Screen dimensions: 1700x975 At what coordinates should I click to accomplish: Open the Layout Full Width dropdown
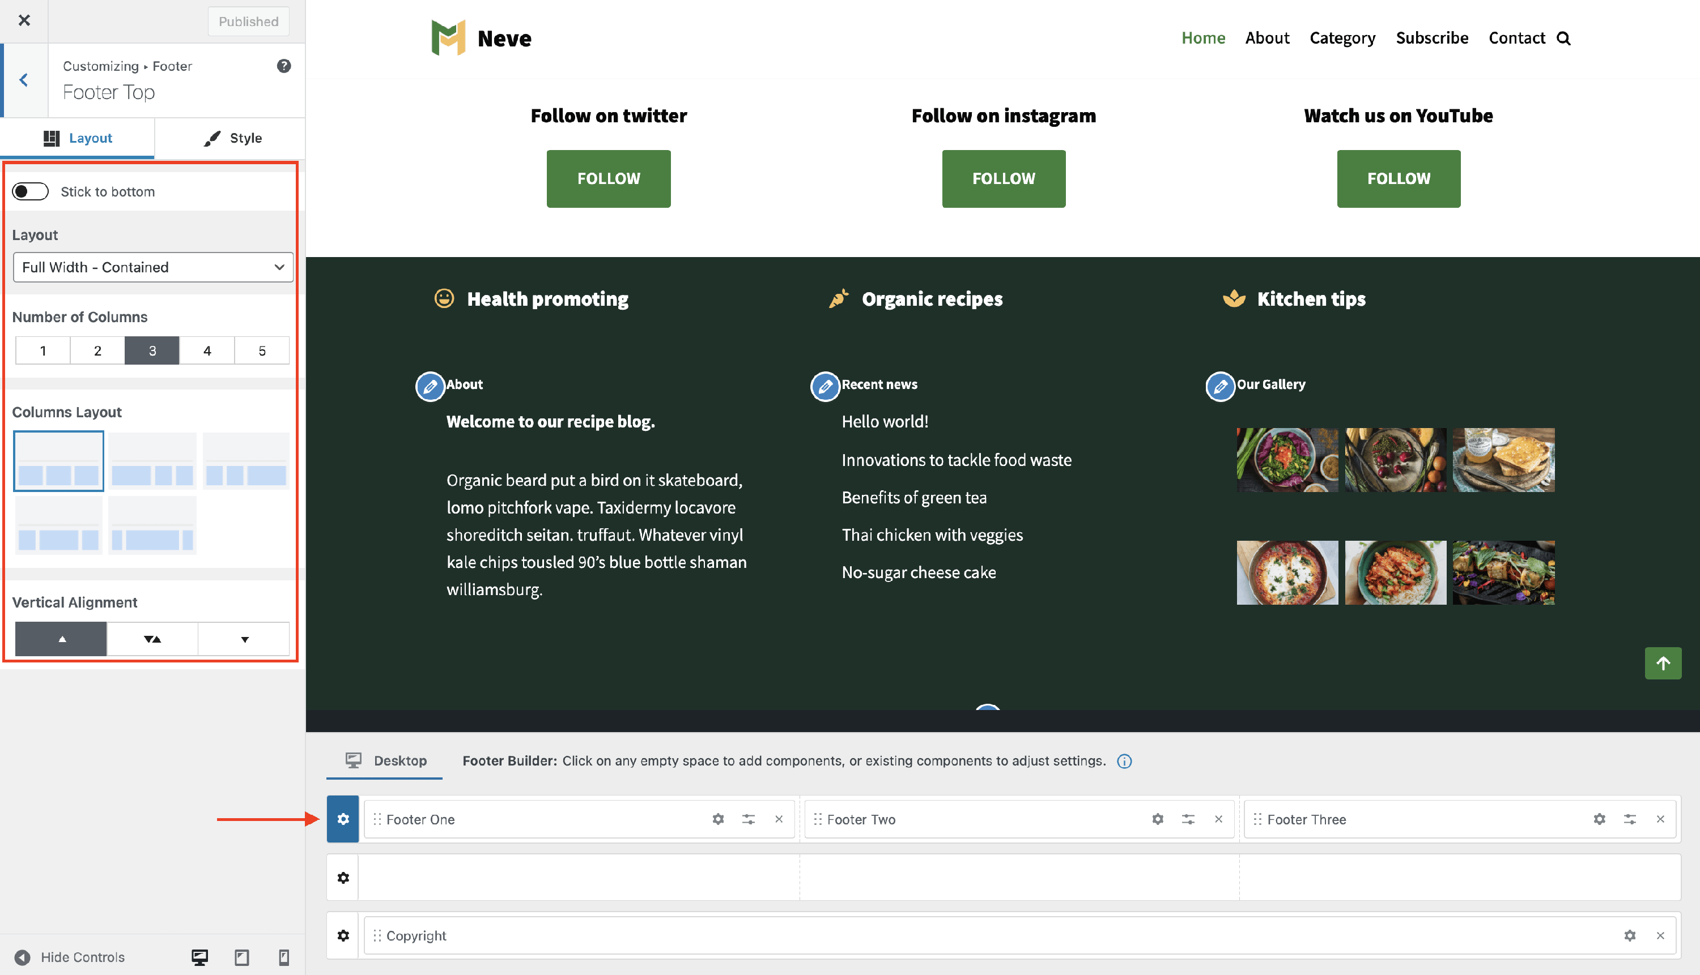pos(153,267)
